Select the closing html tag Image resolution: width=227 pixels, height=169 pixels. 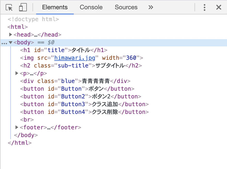click(x=20, y=143)
